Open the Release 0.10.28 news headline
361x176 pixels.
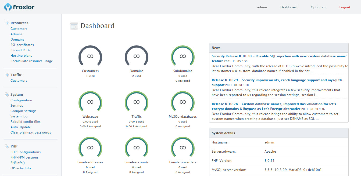tap(274, 104)
